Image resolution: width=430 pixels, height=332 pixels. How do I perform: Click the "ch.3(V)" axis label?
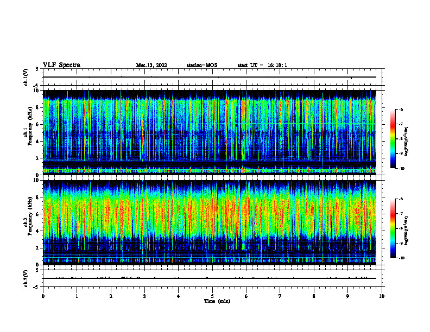click(x=26, y=278)
